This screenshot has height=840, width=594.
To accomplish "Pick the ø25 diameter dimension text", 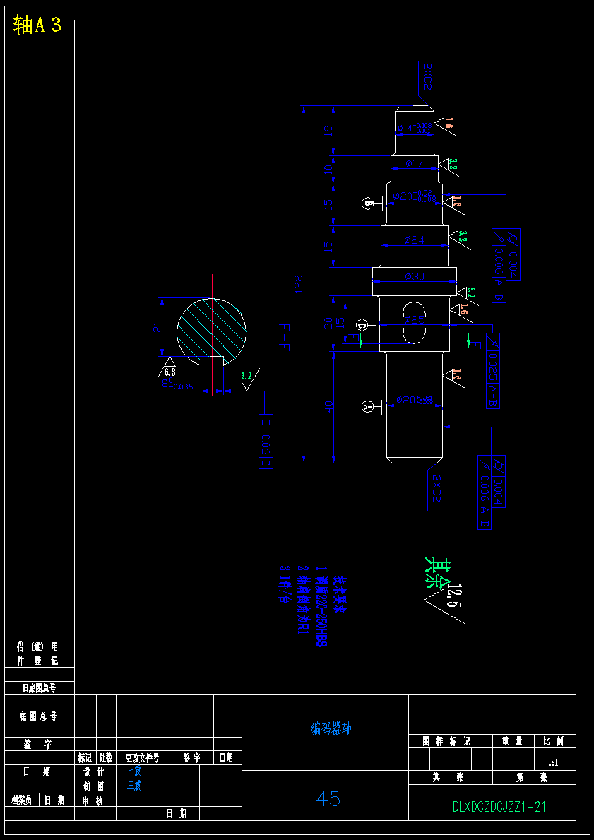I will click(415, 319).
